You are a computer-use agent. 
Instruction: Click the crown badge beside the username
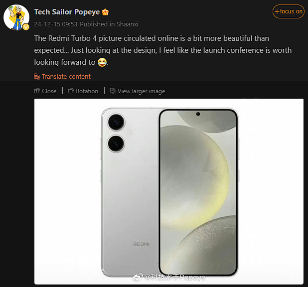point(106,12)
